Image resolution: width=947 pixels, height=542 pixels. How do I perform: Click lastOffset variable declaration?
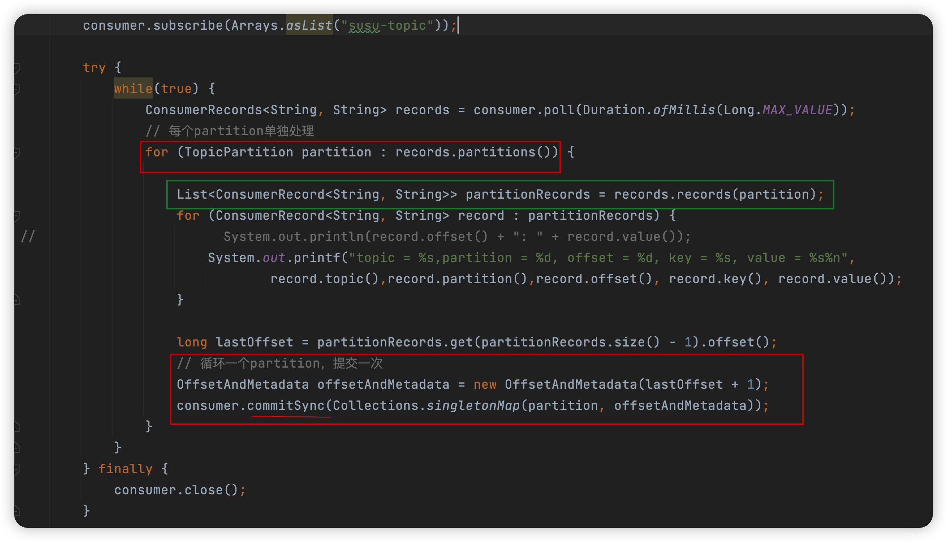[x=254, y=343]
